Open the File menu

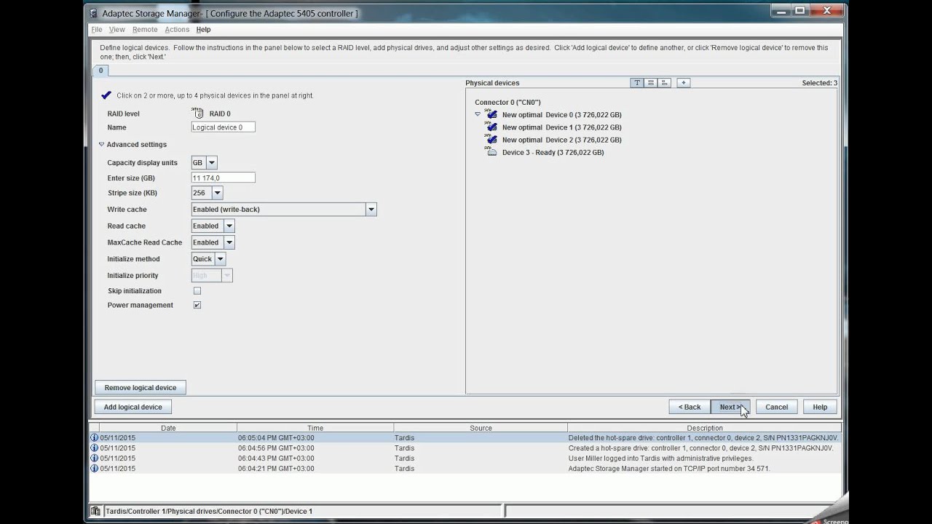point(96,29)
